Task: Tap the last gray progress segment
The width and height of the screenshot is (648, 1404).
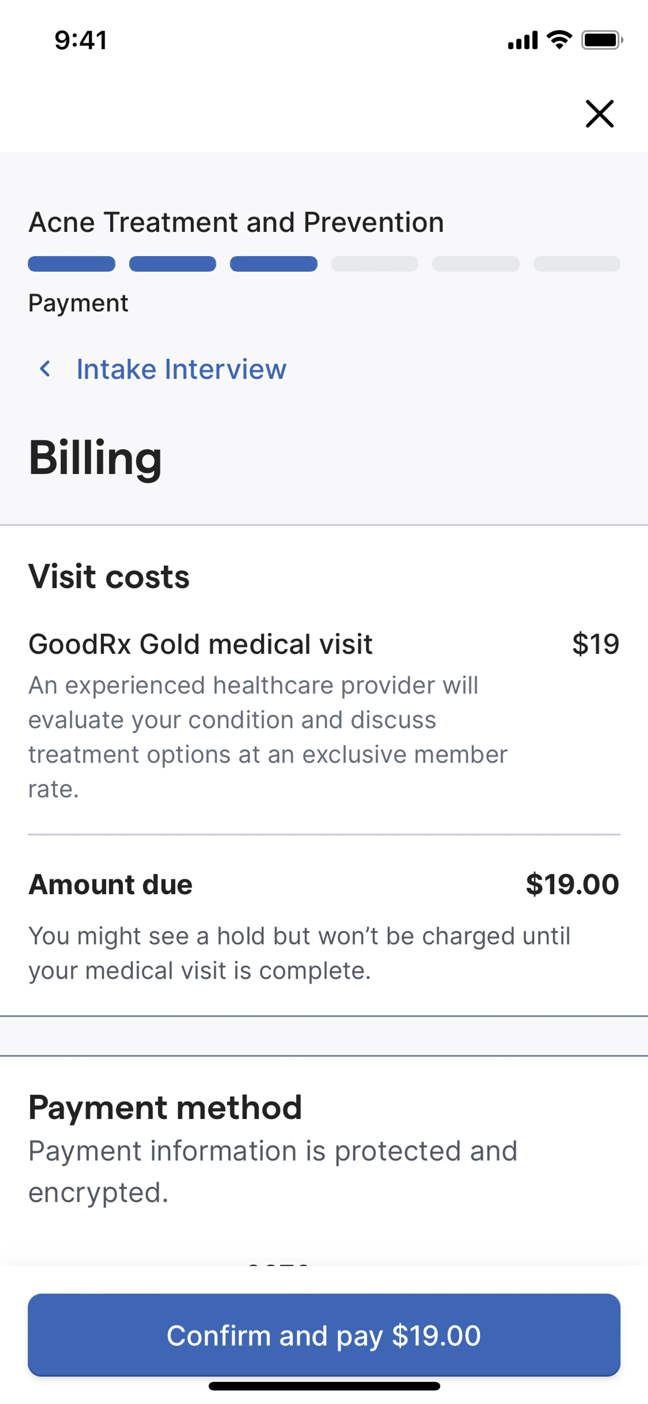Action: (577, 264)
